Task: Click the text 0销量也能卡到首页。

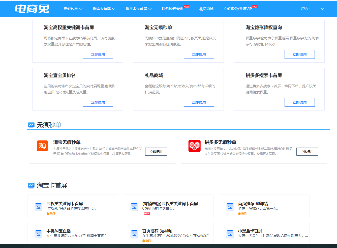Action: 158,208
